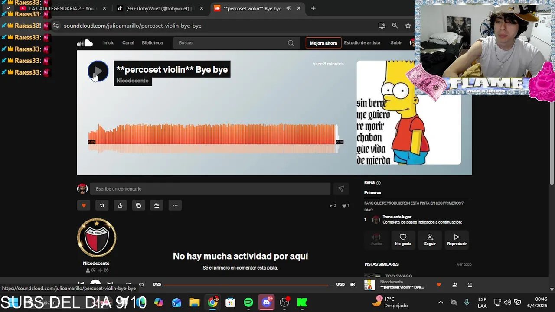Open Ver todo for similar tracks

point(464,264)
